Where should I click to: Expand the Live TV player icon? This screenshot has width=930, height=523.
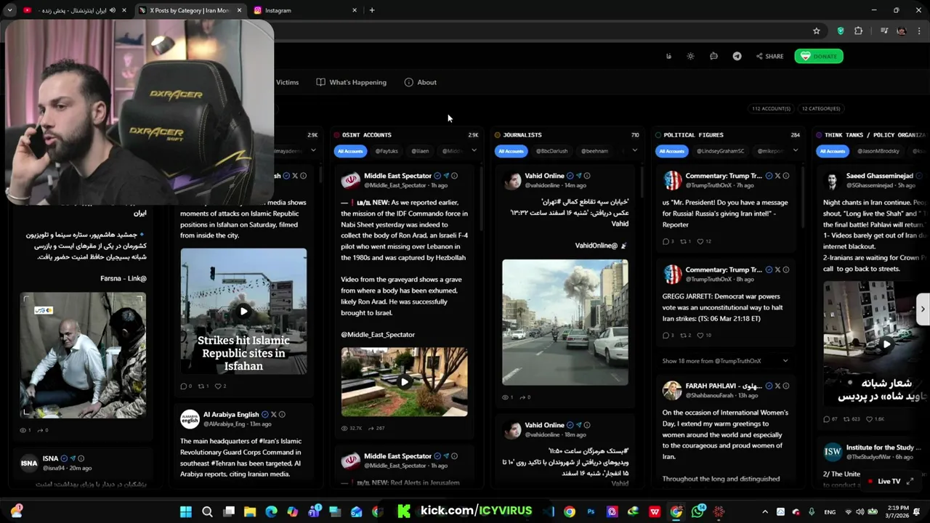[910, 481]
